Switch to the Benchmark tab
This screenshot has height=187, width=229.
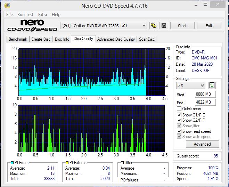click(x=18, y=39)
